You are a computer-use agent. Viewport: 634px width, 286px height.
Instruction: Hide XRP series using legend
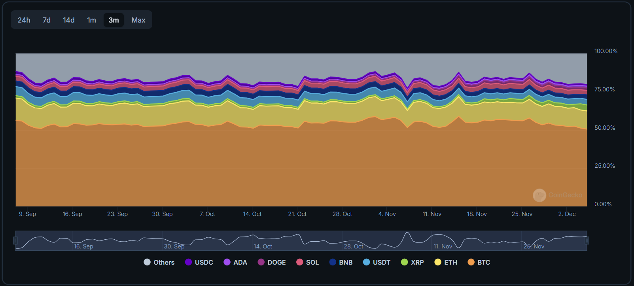tap(413, 262)
